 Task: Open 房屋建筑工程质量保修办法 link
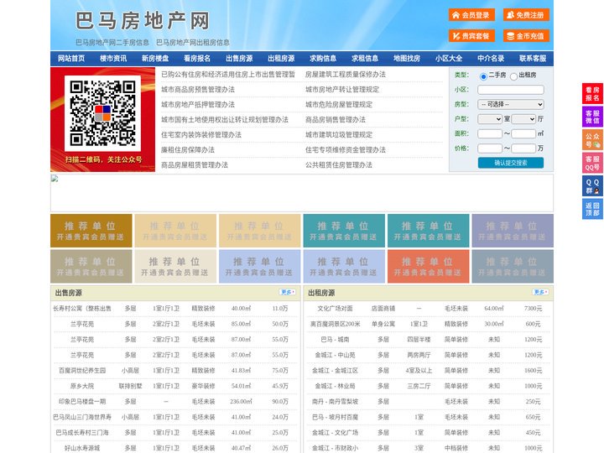point(345,75)
